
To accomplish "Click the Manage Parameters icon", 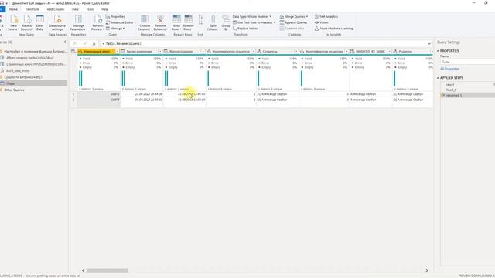I will [x=78, y=22].
